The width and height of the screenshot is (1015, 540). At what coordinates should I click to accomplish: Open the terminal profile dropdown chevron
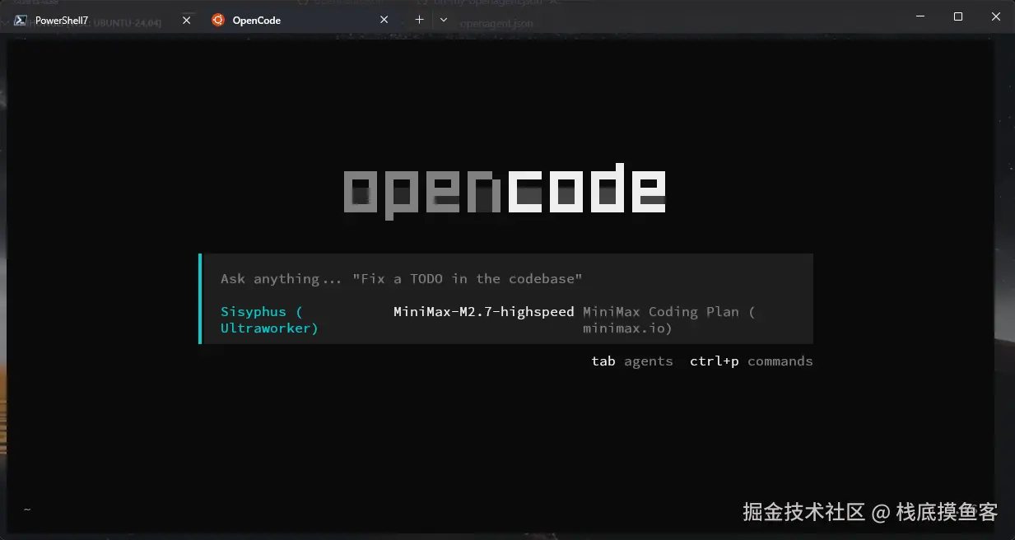pos(443,19)
